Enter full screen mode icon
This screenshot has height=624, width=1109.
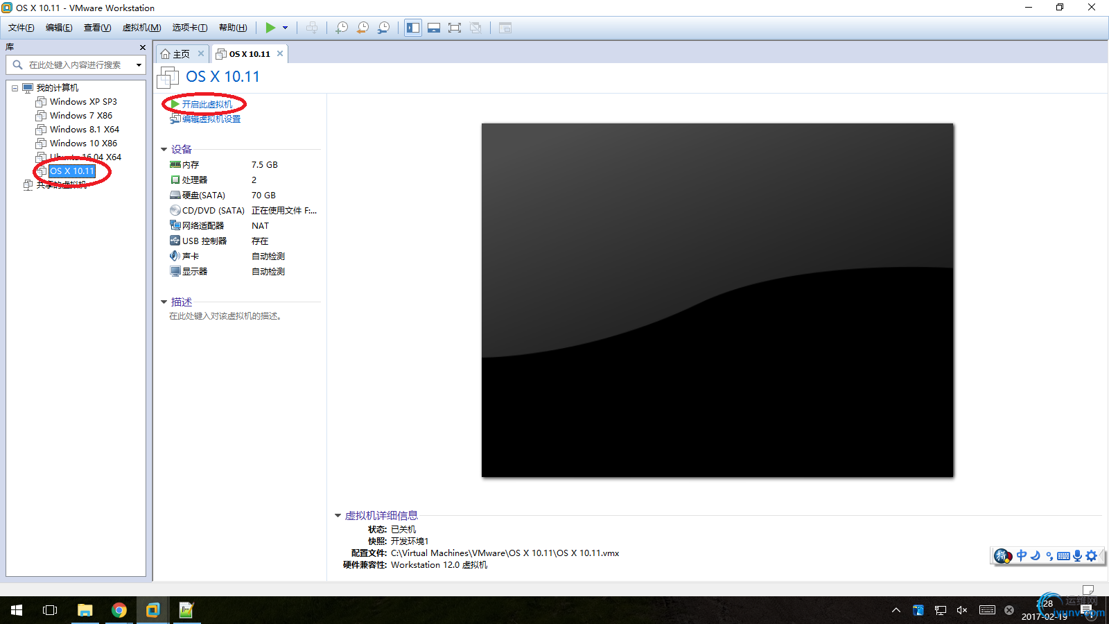[x=455, y=28]
